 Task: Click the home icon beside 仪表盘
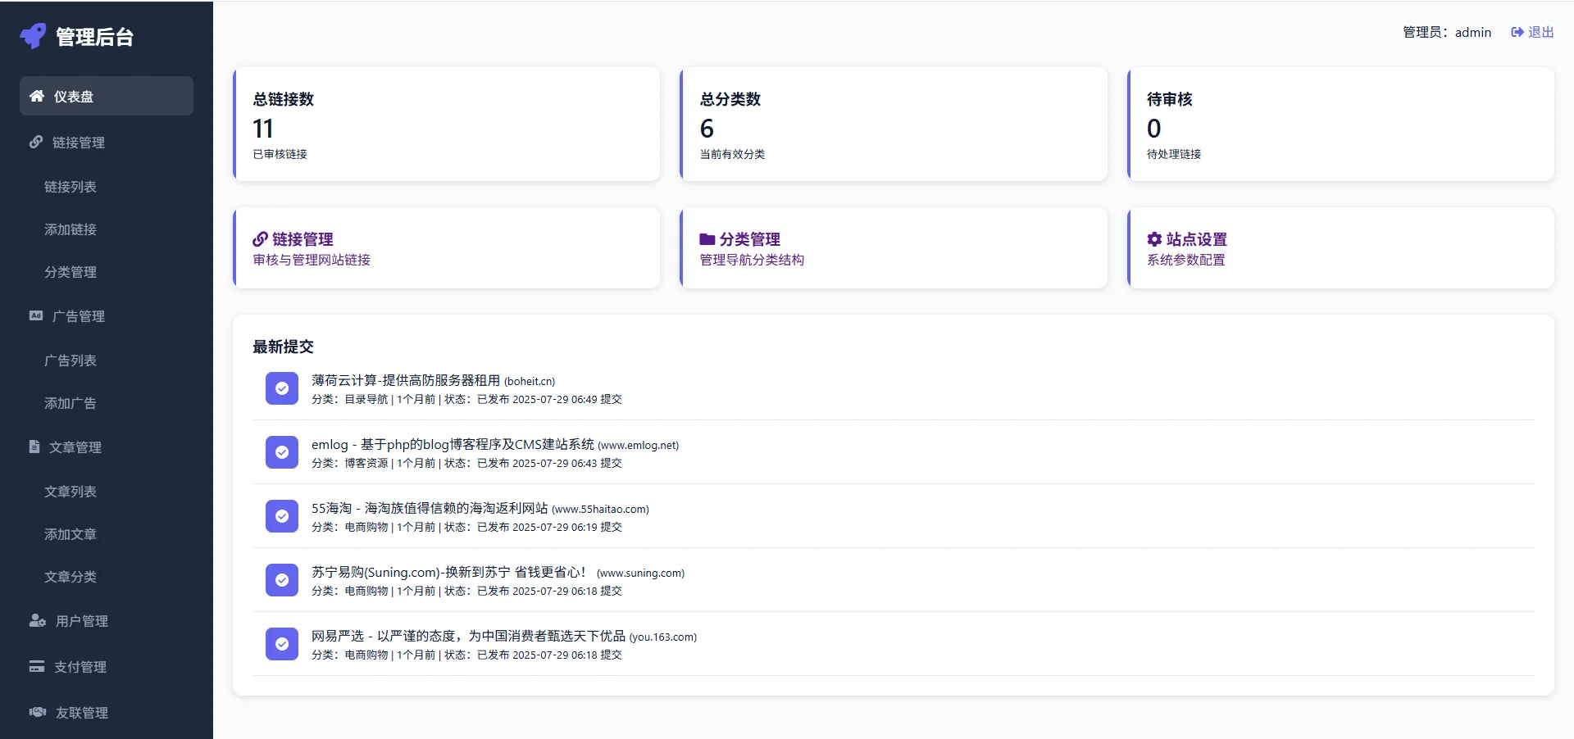(37, 96)
